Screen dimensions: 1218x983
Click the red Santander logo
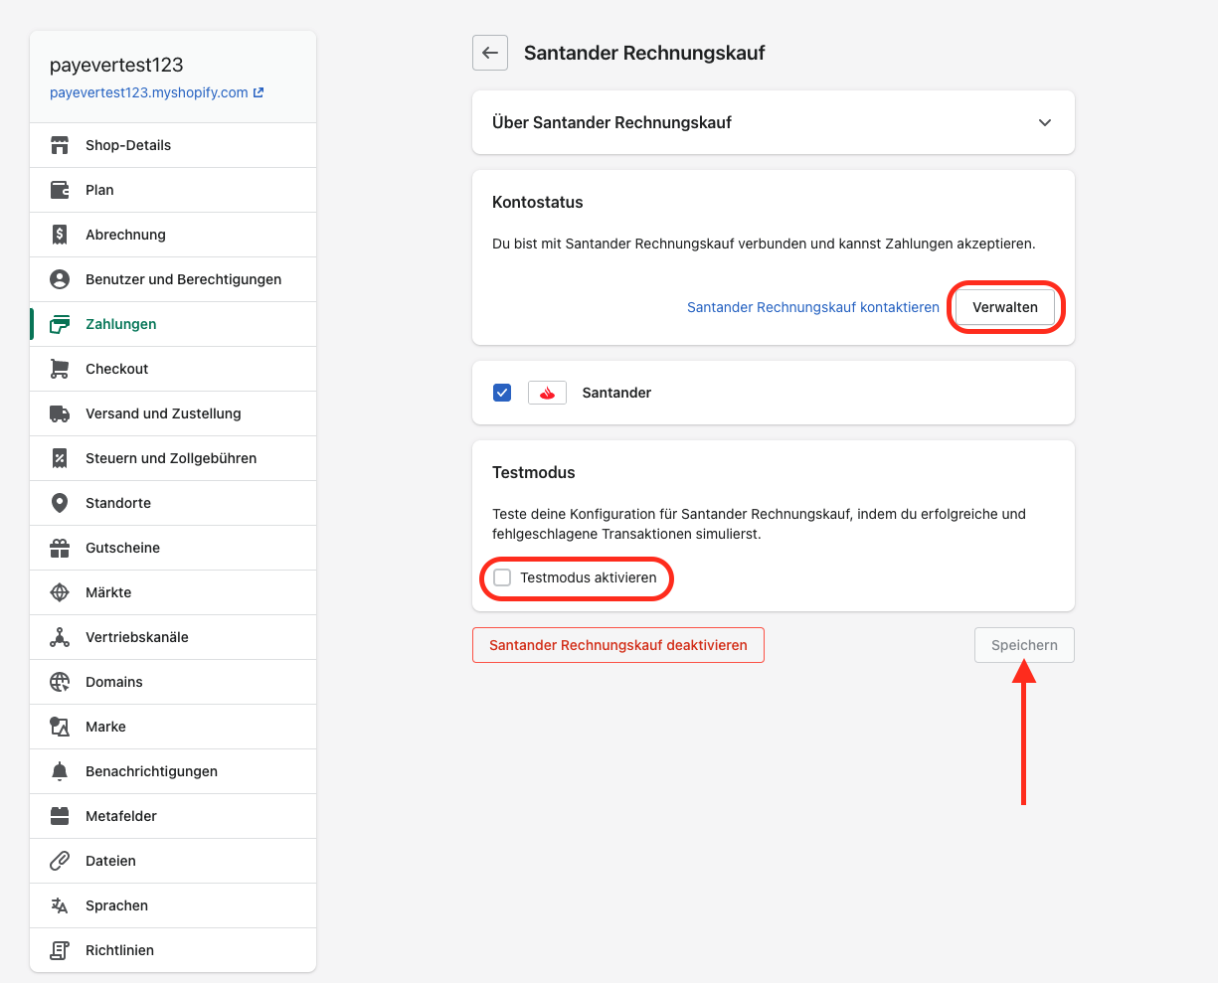[547, 393]
